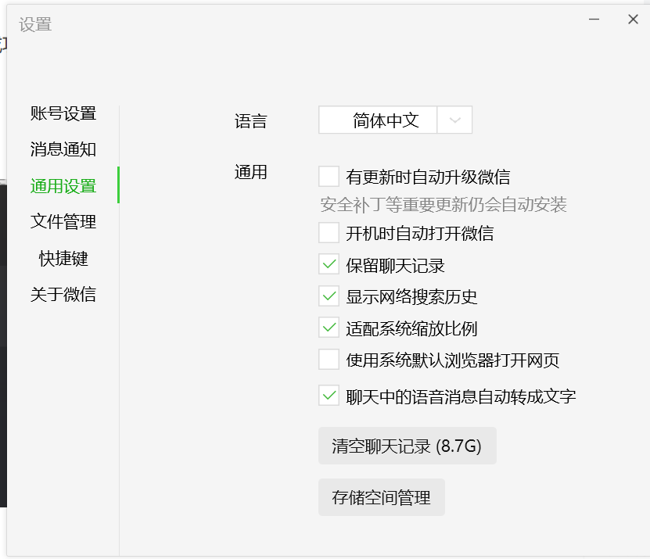Click the 安全补丁等重要更新仍会自动安装 hint text
This screenshot has width=650, height=559.
444,205
